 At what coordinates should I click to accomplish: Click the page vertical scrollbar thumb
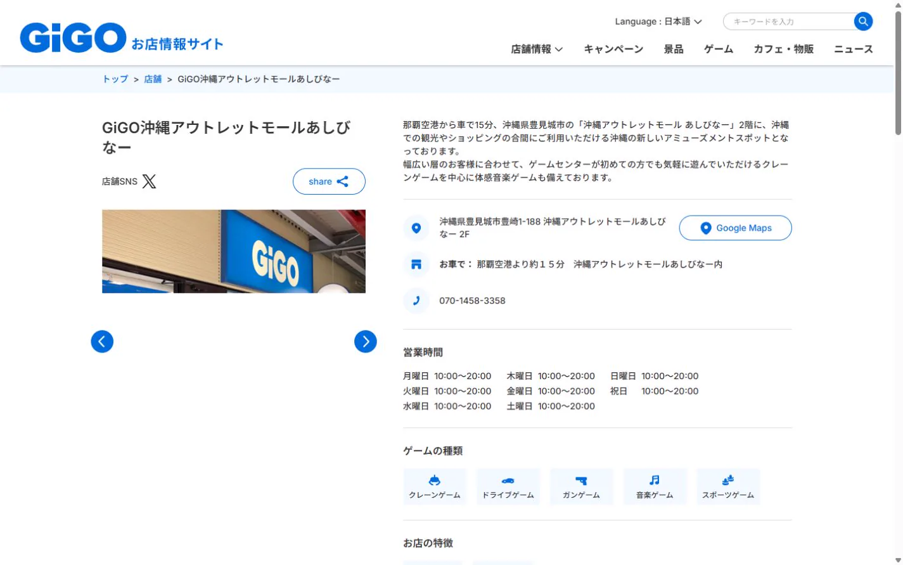click(898, 73)
